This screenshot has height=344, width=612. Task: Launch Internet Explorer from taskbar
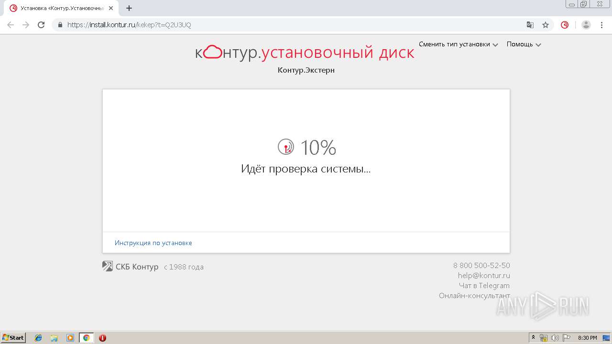(38, 338)
